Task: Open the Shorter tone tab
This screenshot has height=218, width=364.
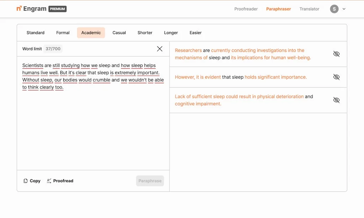Action: pyautogui.click(x=145, y=32)
